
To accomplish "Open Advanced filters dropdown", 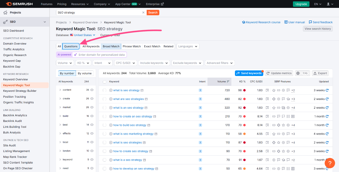I will coord(220,63).
